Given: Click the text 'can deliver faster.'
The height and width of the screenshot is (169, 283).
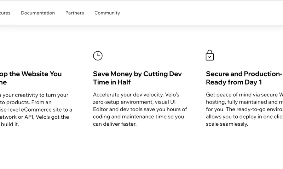Looking at the screenshot, I should tap(115, 124).
